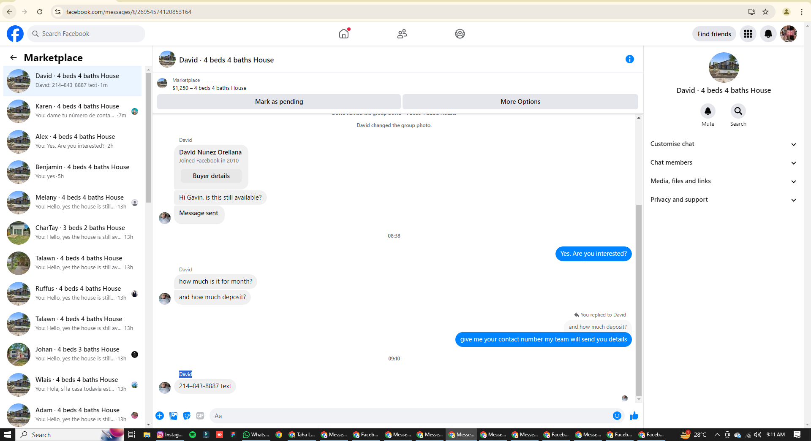Open the account profile picture menu

[789, 34]
